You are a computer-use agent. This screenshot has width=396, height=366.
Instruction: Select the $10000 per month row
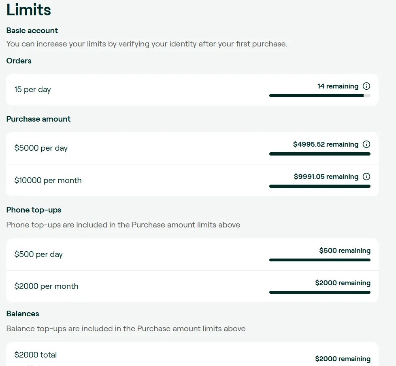tap(192, 180)
